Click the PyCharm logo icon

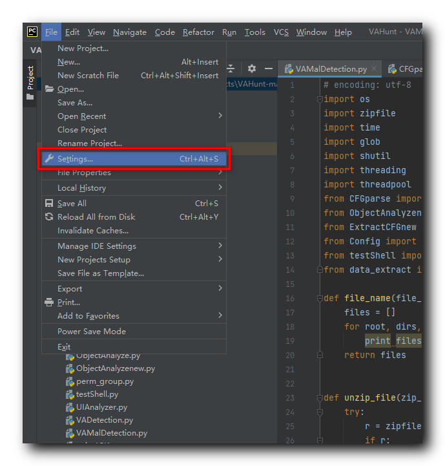32,32
